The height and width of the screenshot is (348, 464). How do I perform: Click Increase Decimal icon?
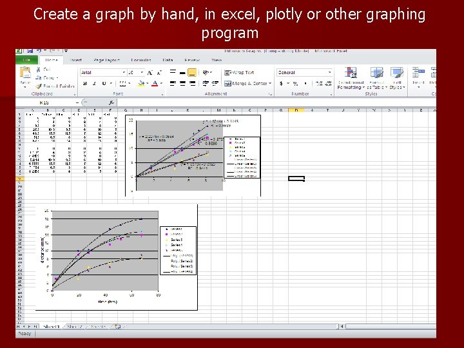[319, 83]
